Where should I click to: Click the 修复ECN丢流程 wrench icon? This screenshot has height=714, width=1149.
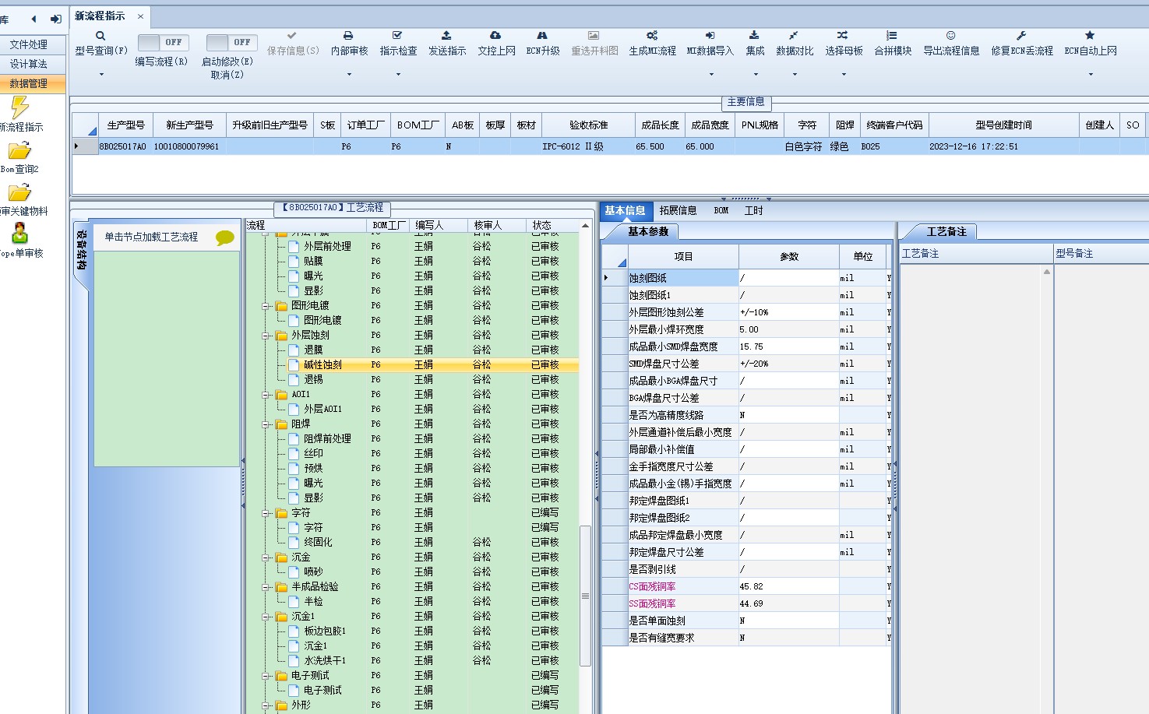(x=1021, y=35)
